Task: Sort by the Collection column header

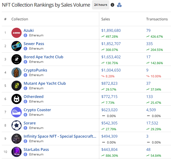Action: [20, 19]
